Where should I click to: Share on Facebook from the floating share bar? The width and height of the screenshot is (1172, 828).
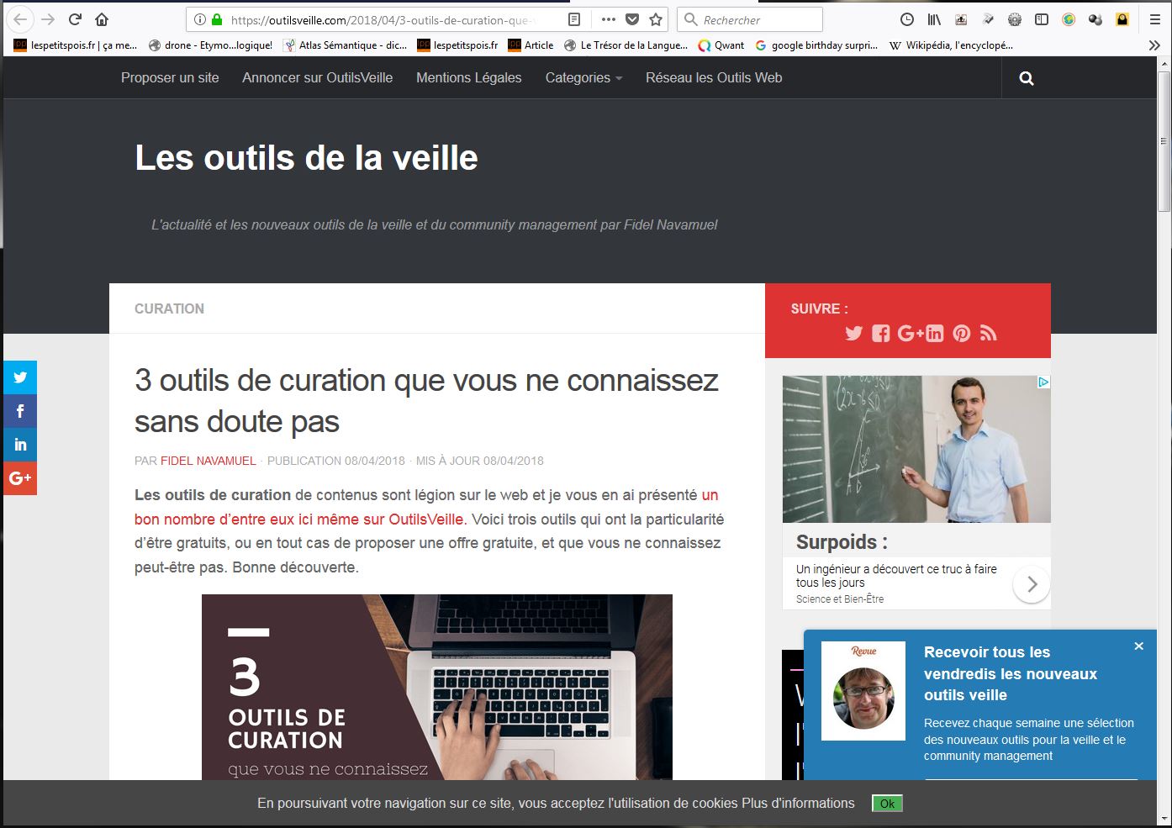tap(20, 411)
